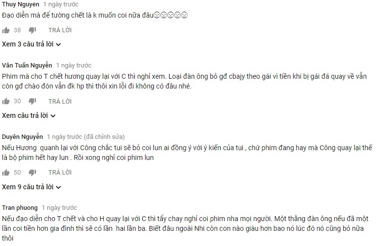377x246 pixels.
Task: Click TRẢ LỜI under Văn Tuấn Nguyễn's comment
Action: (60, 101)
